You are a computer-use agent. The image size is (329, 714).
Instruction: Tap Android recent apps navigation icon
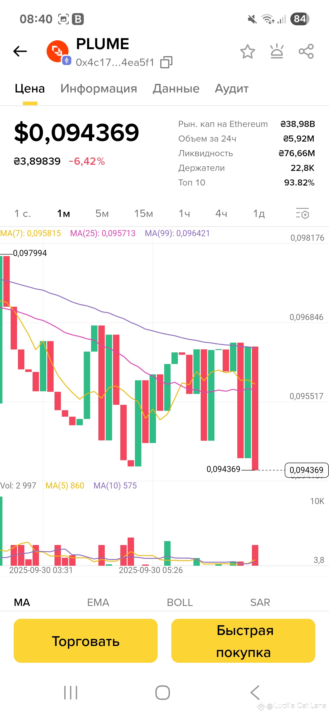(x=71, y=693)
